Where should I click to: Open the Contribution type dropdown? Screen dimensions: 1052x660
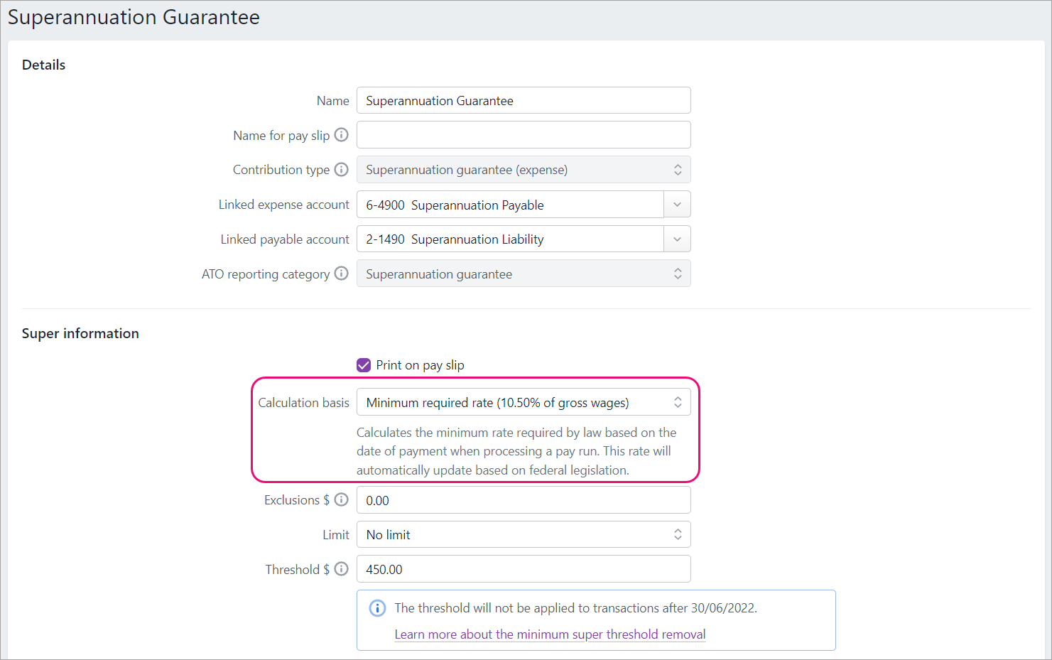coord(524,170)
